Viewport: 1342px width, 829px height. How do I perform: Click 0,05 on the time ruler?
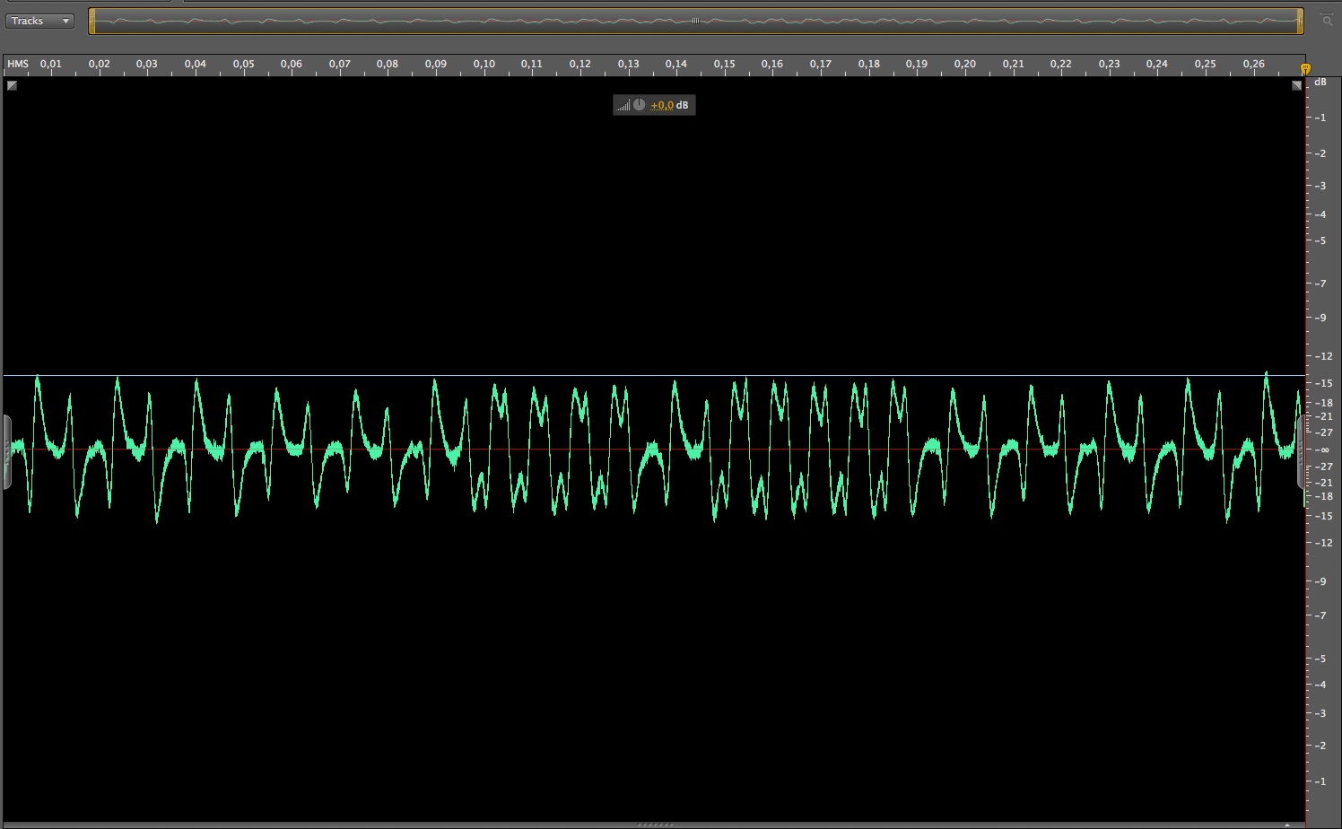pyautogui.click(x=243, y=64)
